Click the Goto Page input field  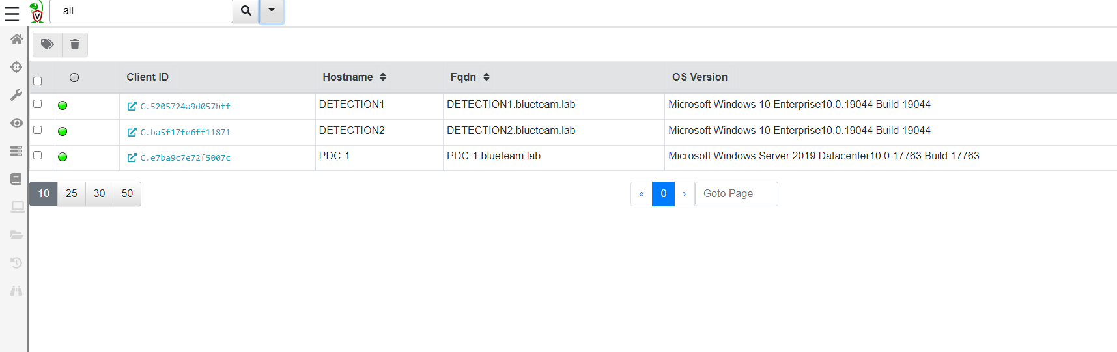coord(736,194)
